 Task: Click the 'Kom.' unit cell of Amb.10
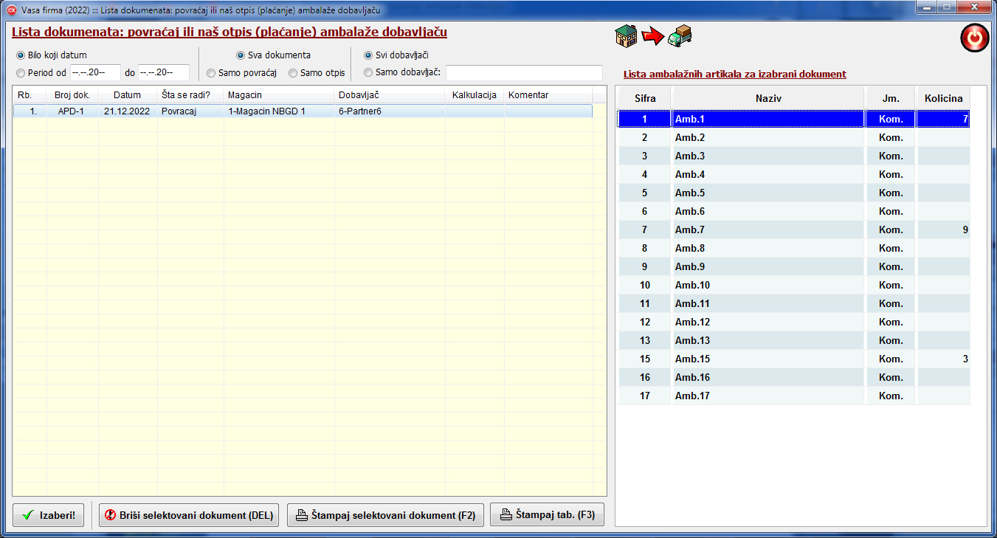click(891, 285)
